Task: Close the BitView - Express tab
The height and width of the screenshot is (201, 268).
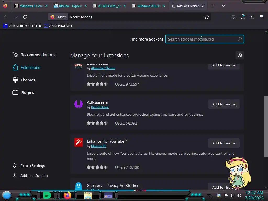Action: point(86,6)
